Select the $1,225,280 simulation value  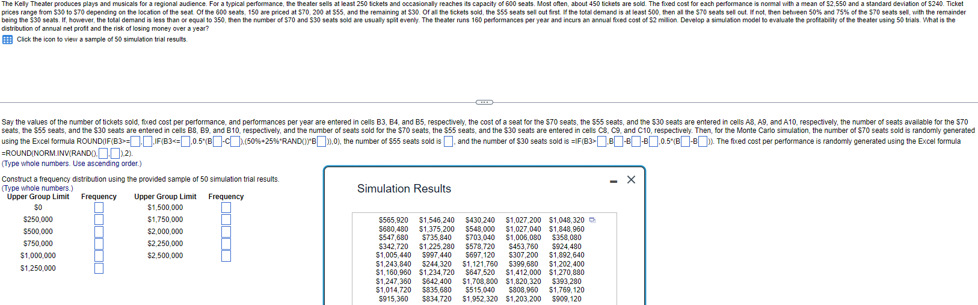coord(437,247)
